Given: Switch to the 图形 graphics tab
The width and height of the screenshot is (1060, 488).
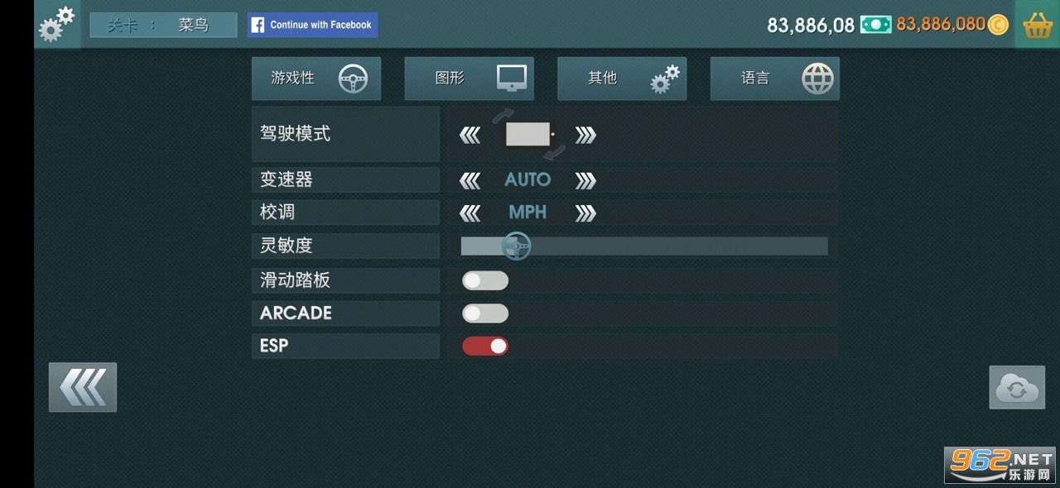Looking at the screenshot, I should pos(469,79).
